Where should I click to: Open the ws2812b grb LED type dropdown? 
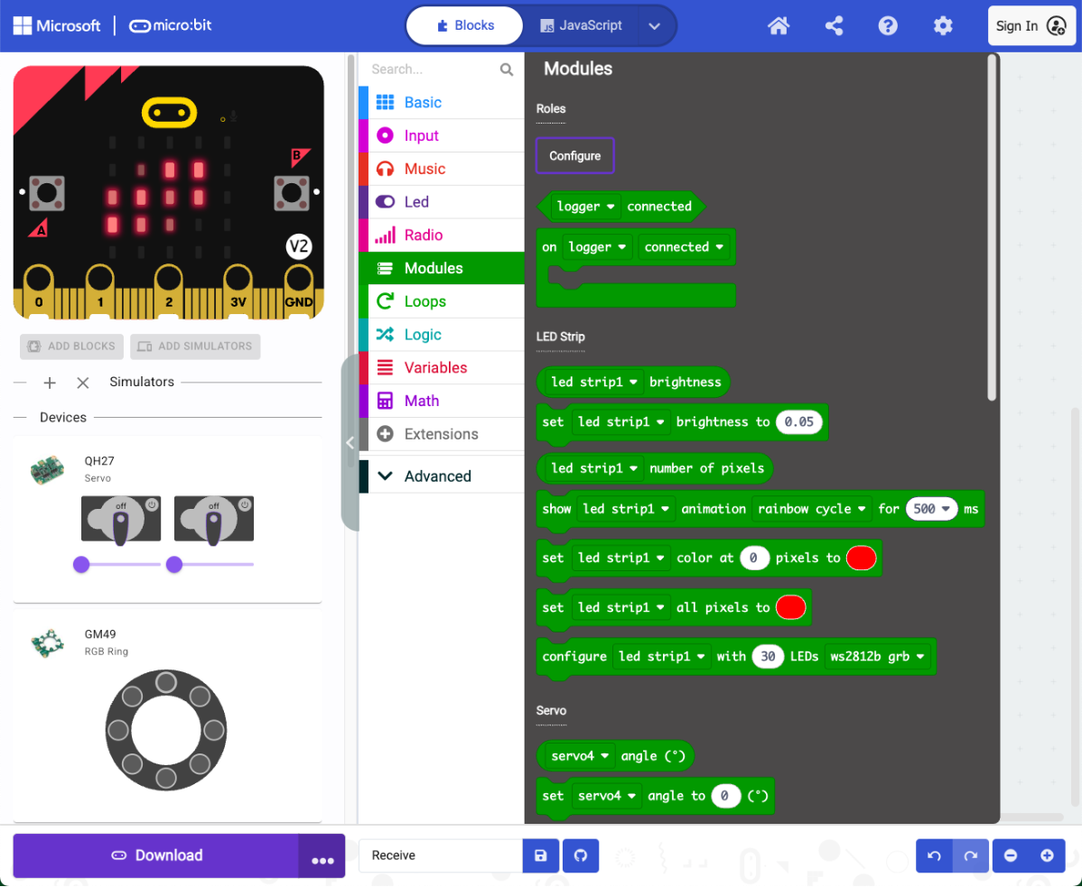click(878, 657)
